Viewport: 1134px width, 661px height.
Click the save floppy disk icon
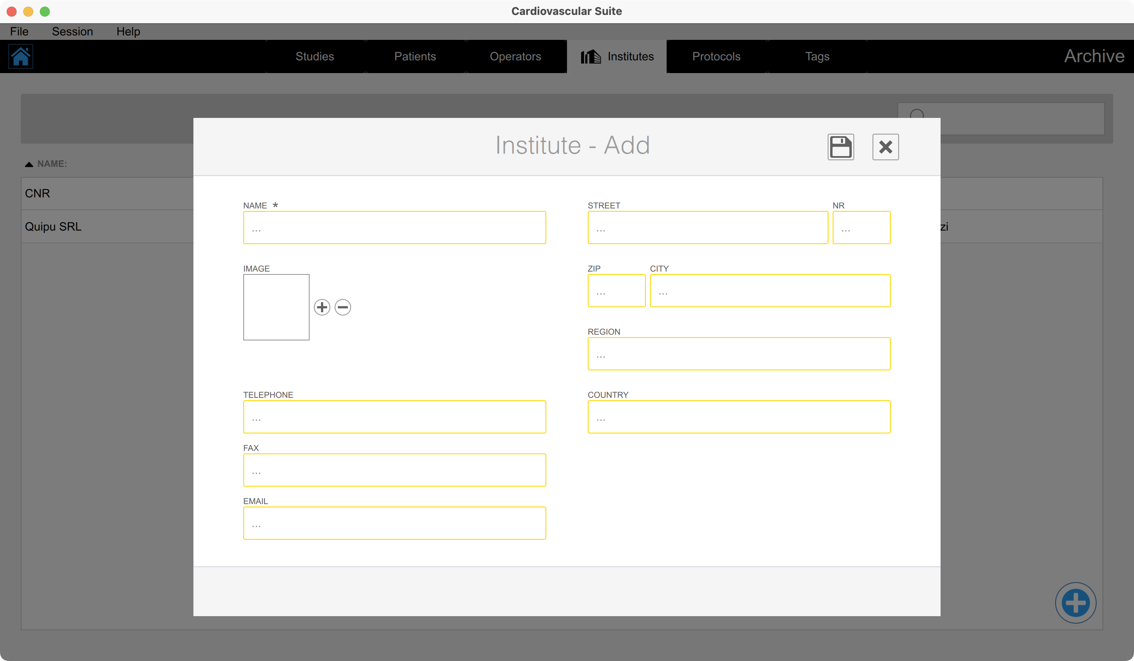click(840, 147)
